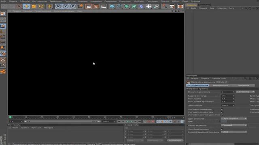Open input color profile dropdown
The height and width of the screenshot is (145, 259).
point(234,132)
